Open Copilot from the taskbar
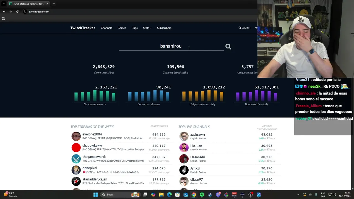Viewport: 354px width, 199px height. [x=153, y=195]
